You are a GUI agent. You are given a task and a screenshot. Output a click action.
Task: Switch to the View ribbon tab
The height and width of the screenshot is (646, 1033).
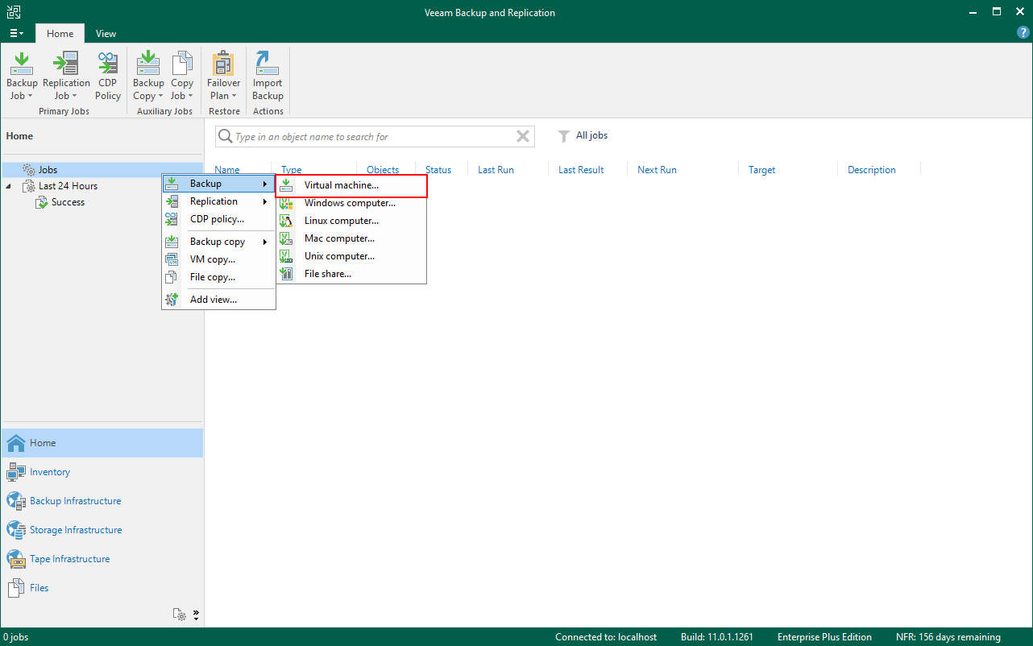click(106, 34)
